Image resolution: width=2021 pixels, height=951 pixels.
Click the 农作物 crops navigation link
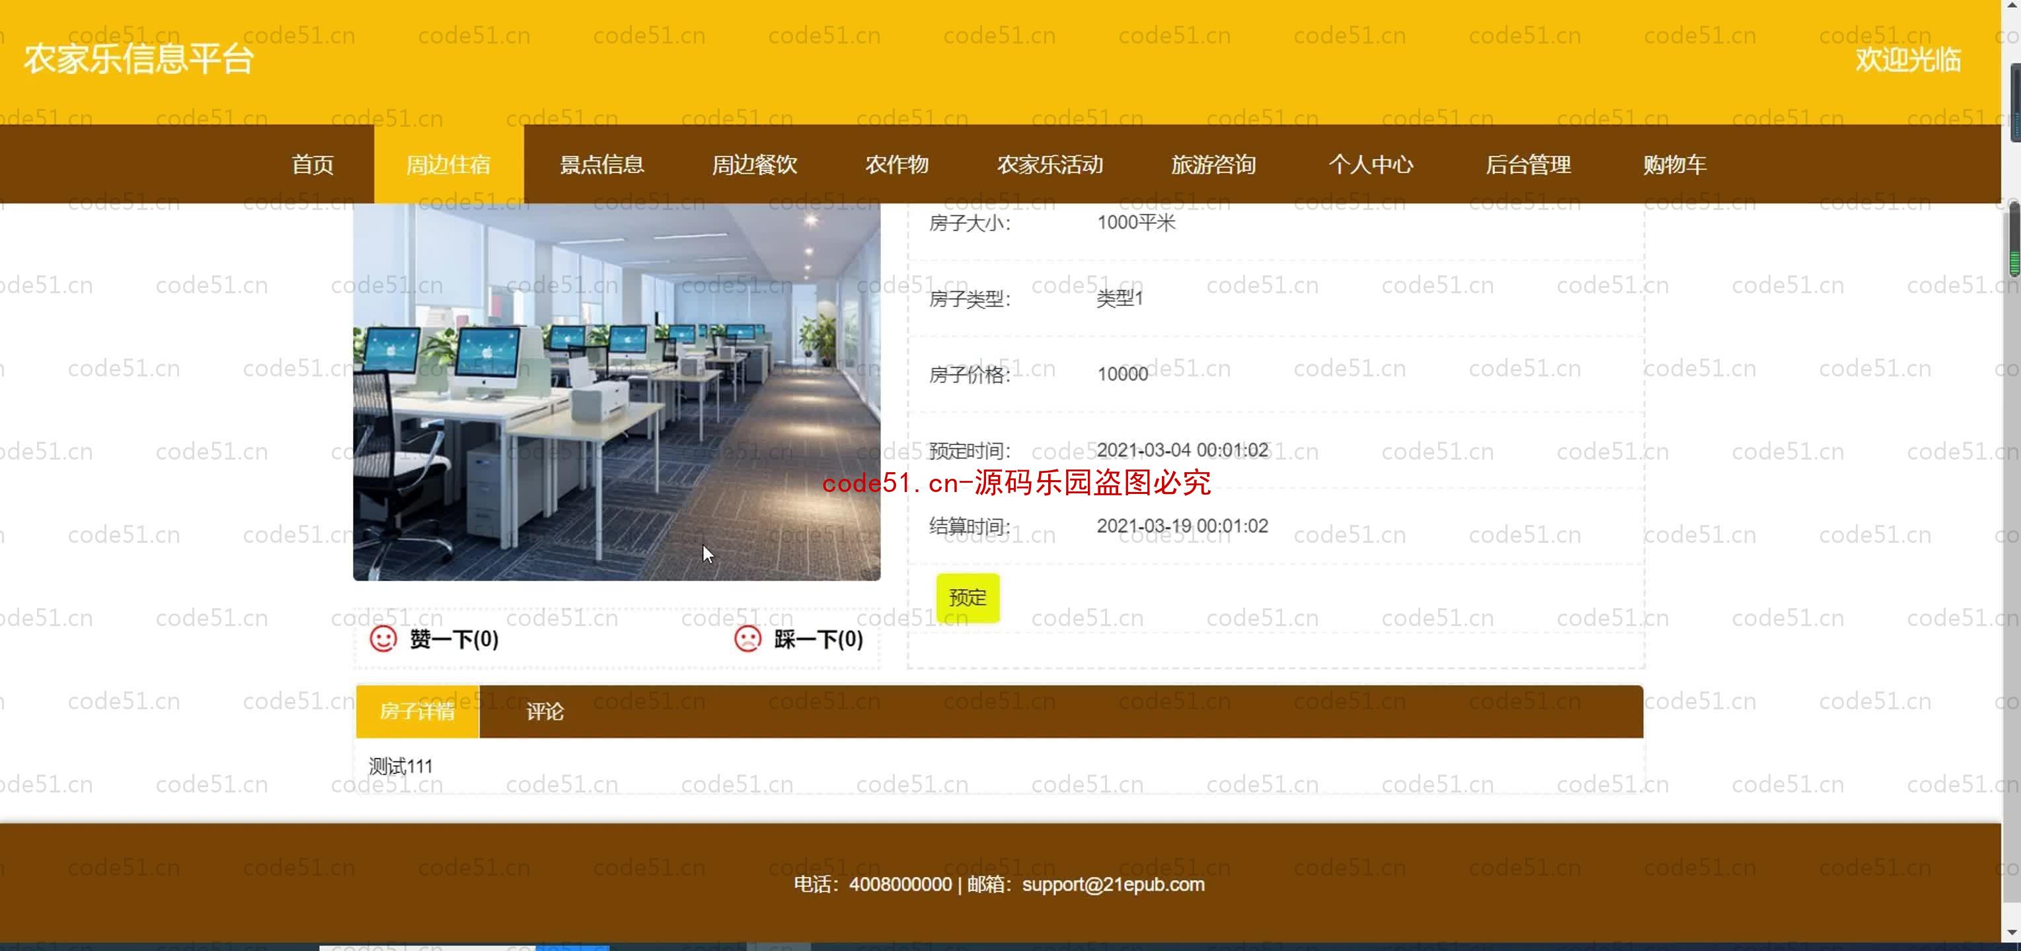(897, 164)
